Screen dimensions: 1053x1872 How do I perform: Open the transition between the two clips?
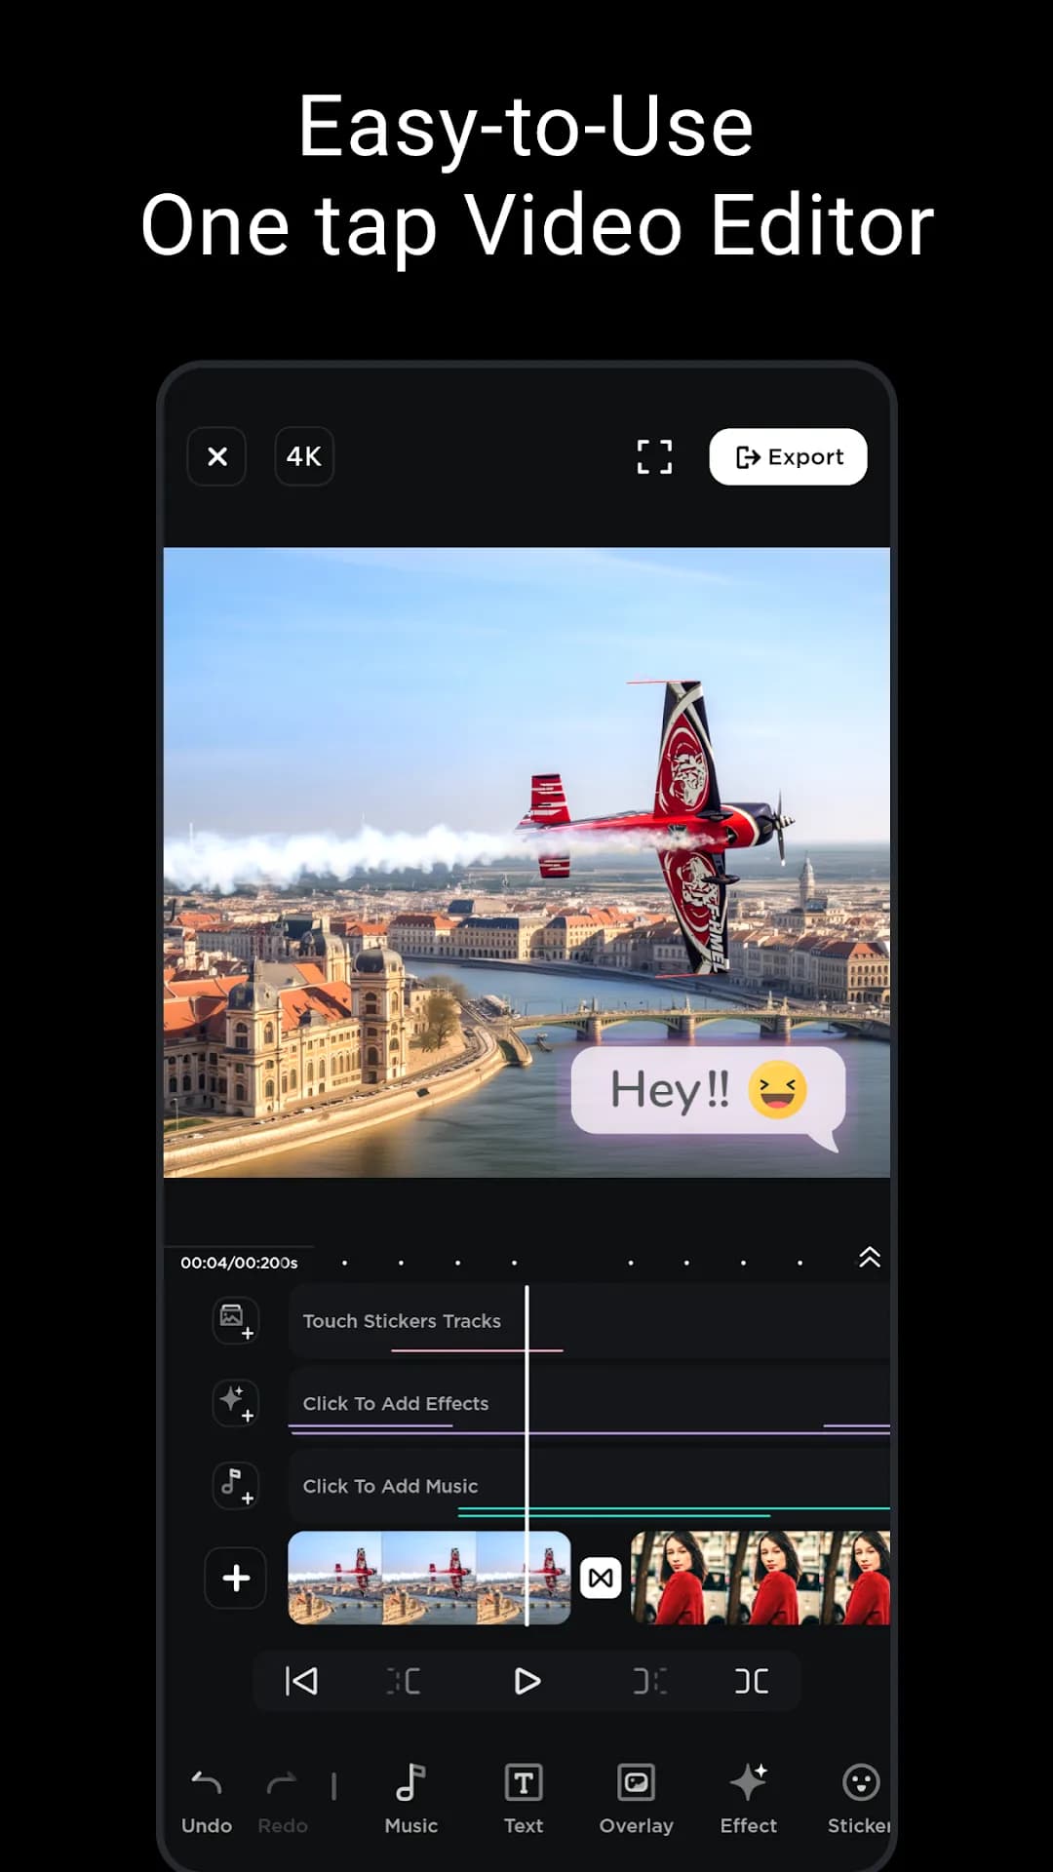(x=601, y=1578)
